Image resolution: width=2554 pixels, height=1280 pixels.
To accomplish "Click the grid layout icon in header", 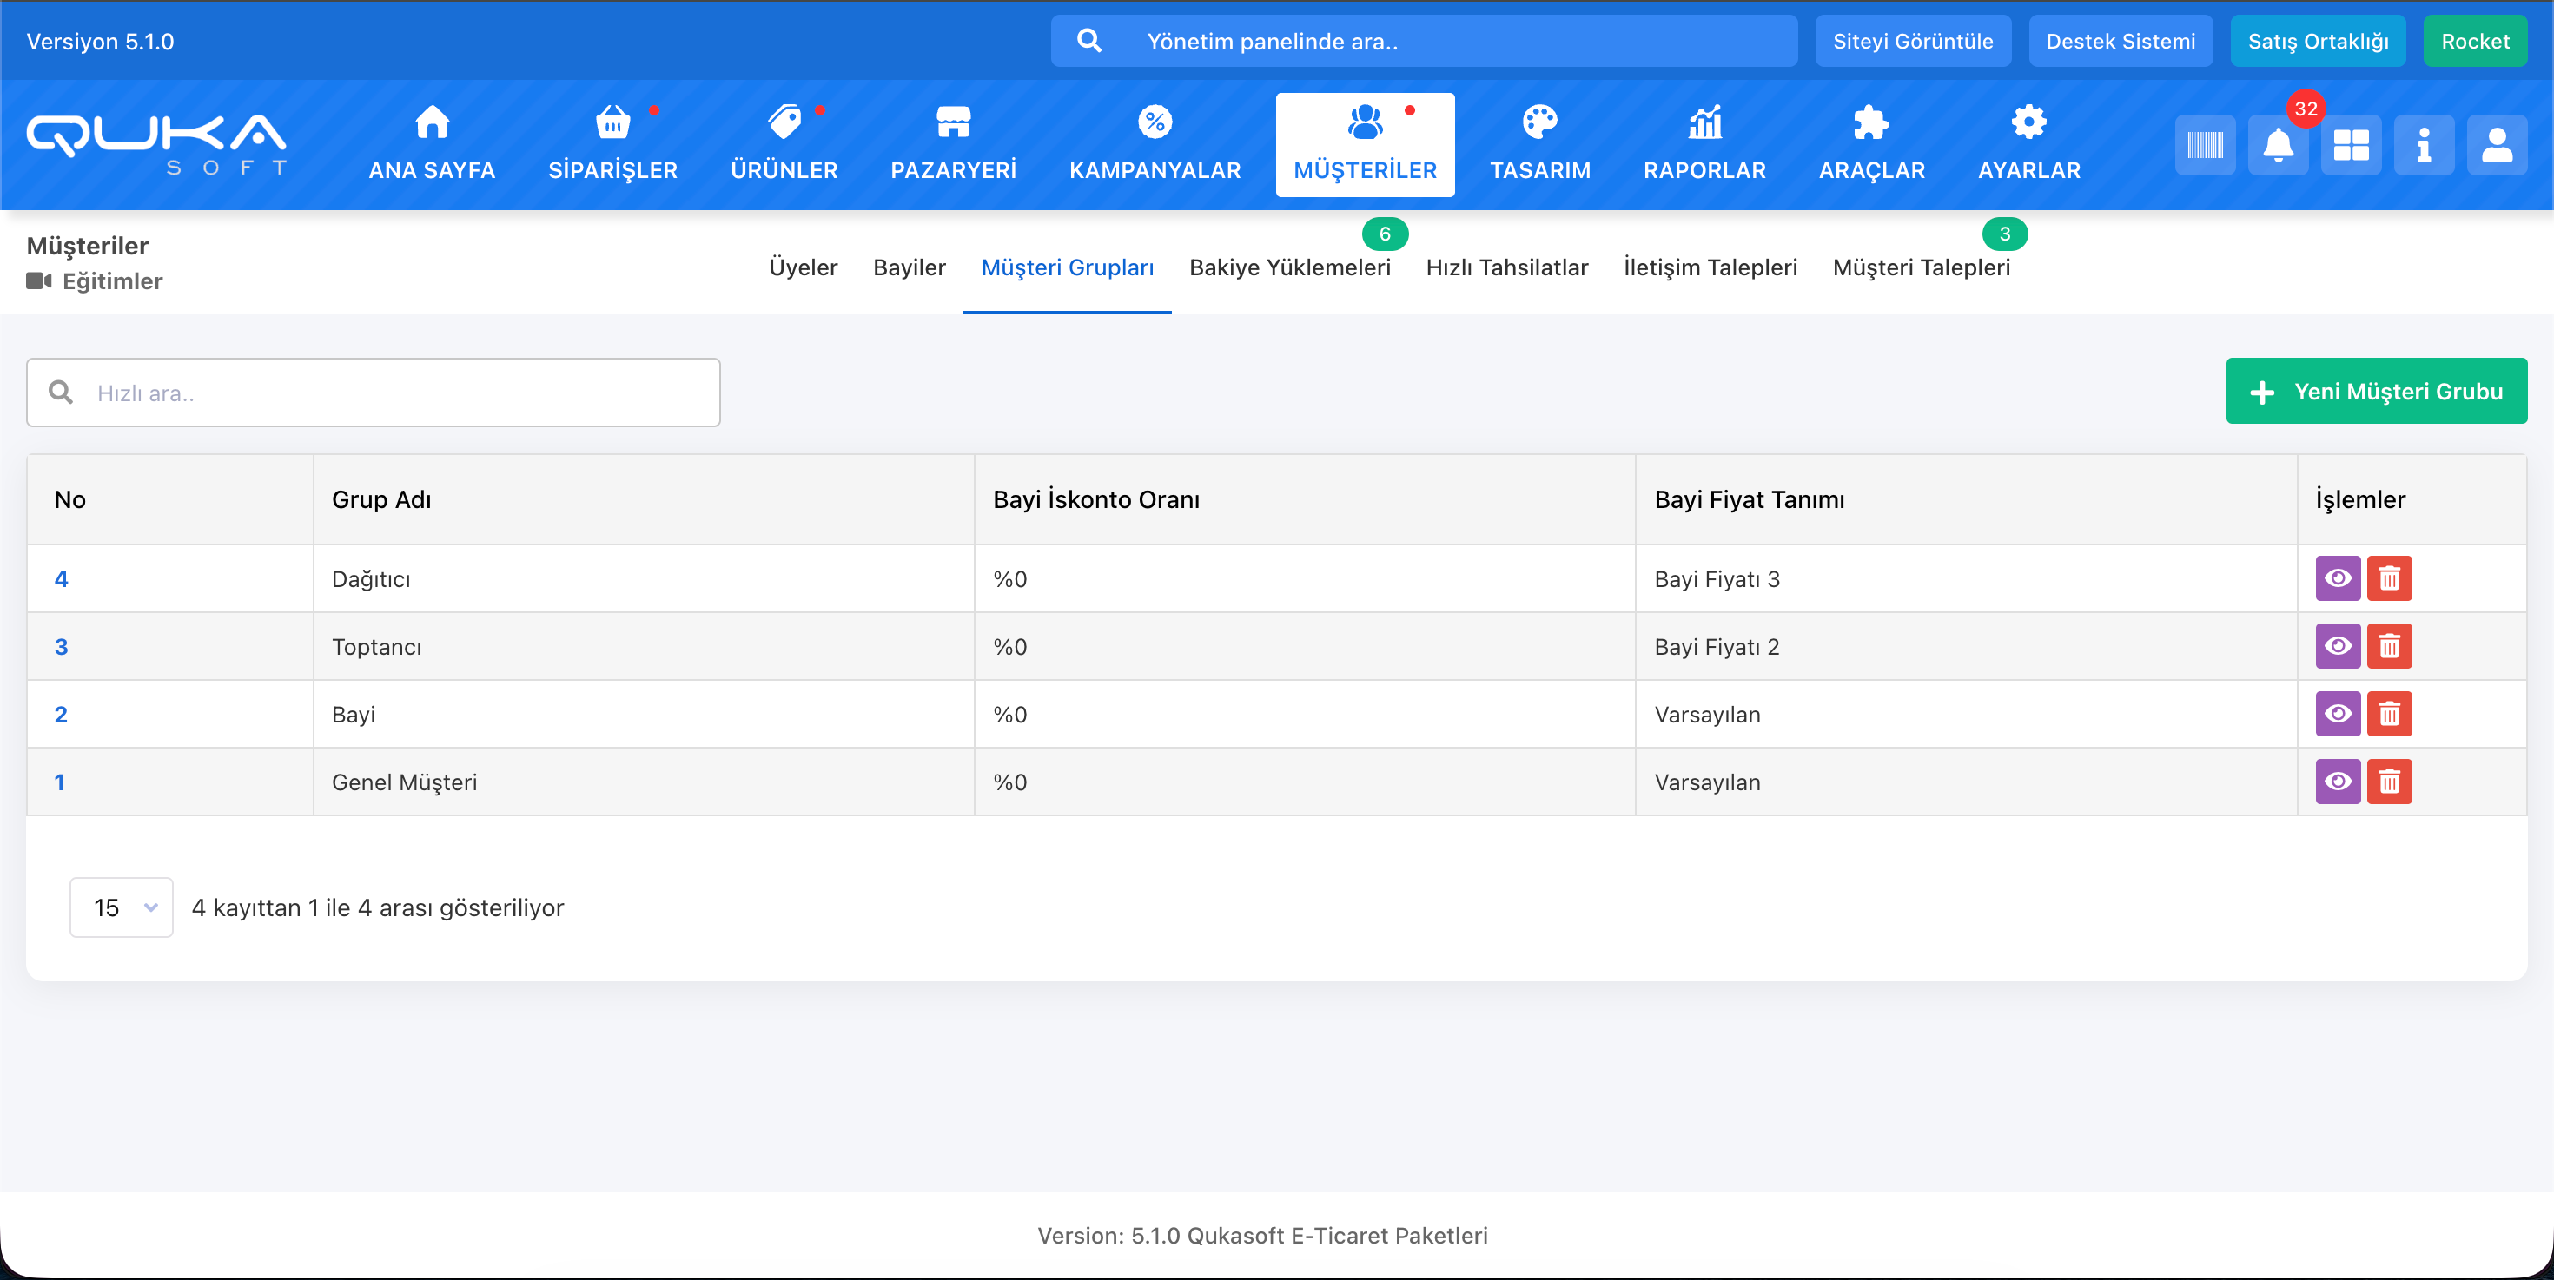I will point(2351,146).
